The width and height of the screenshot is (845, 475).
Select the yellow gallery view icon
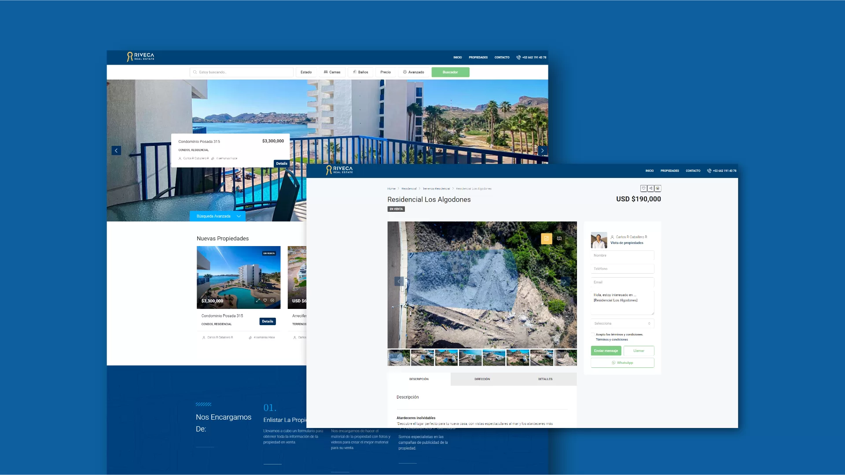[546, 239]
